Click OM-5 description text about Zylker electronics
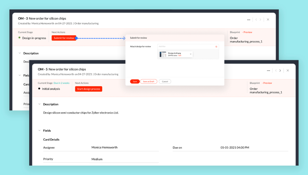Screen dimensions: 308x175 (81, 113)
